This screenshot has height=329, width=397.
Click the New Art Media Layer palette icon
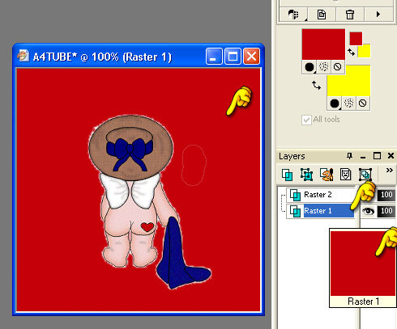click(x=327, y=175)
